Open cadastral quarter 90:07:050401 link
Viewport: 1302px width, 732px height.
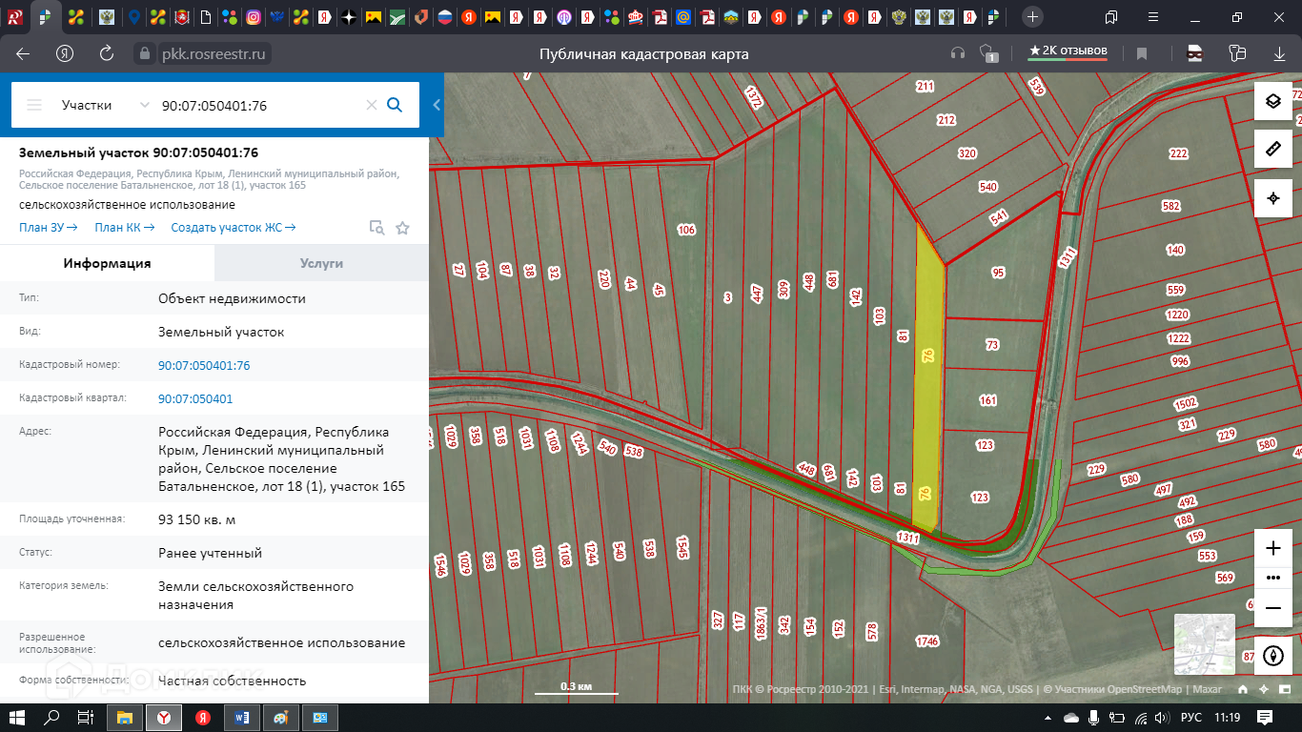pyautogui.click(x=195, y=398)
